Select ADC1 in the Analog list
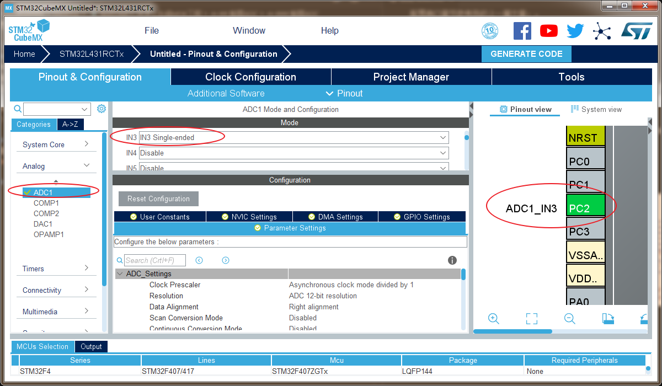 pyautogui.click(x=55, y=192)
